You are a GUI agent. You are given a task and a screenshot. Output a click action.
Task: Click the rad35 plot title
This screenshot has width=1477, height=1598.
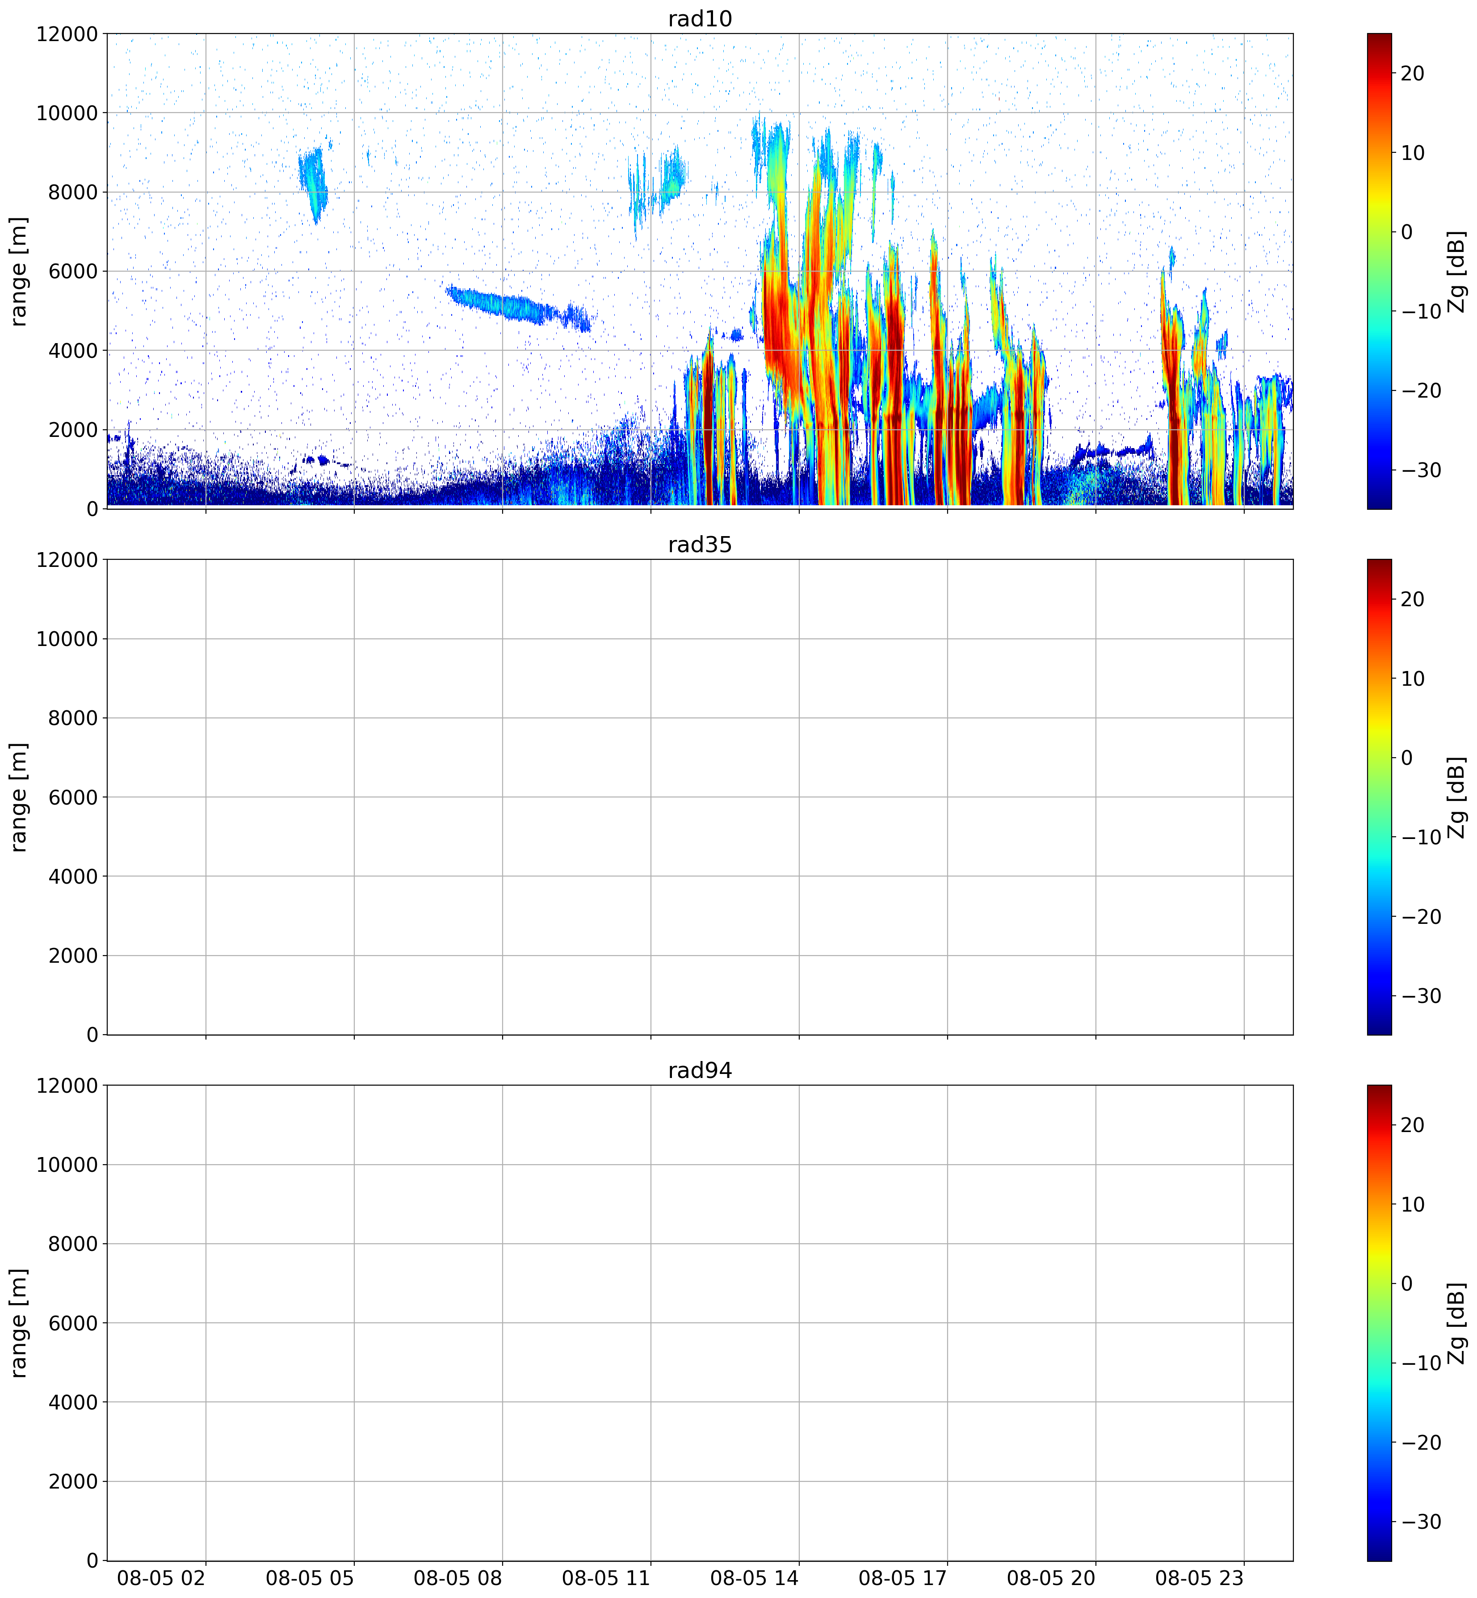coord(699,544)
